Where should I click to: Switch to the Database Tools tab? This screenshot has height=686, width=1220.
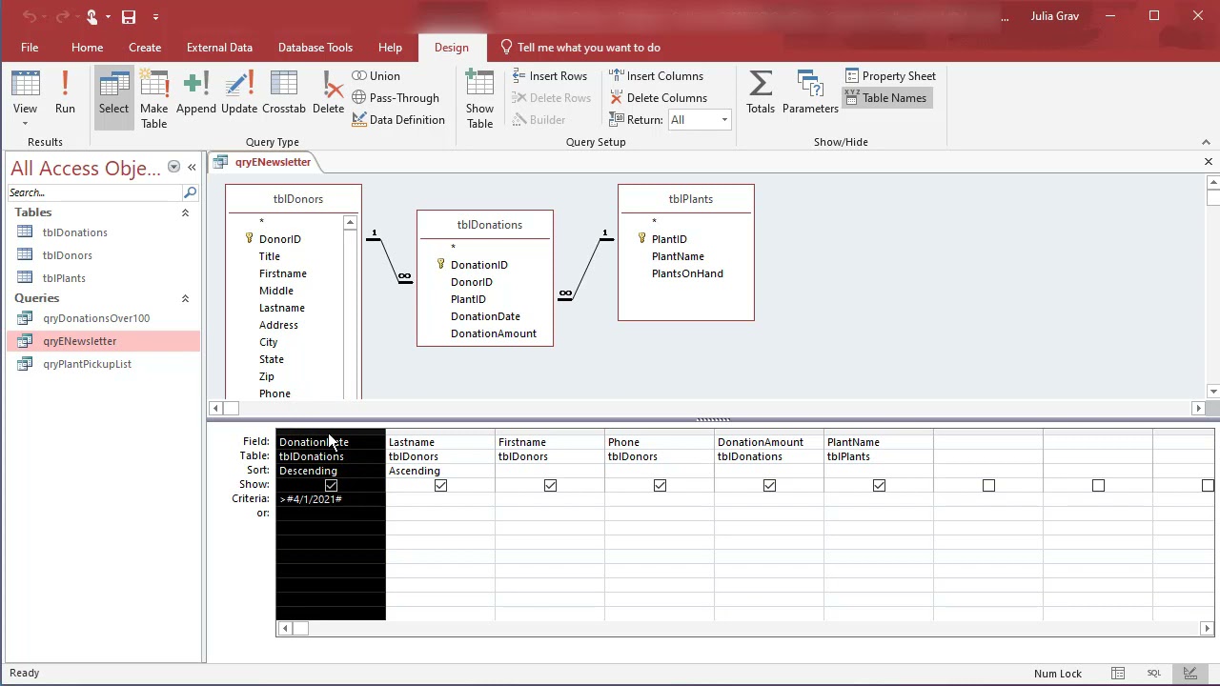coord(315,48)
